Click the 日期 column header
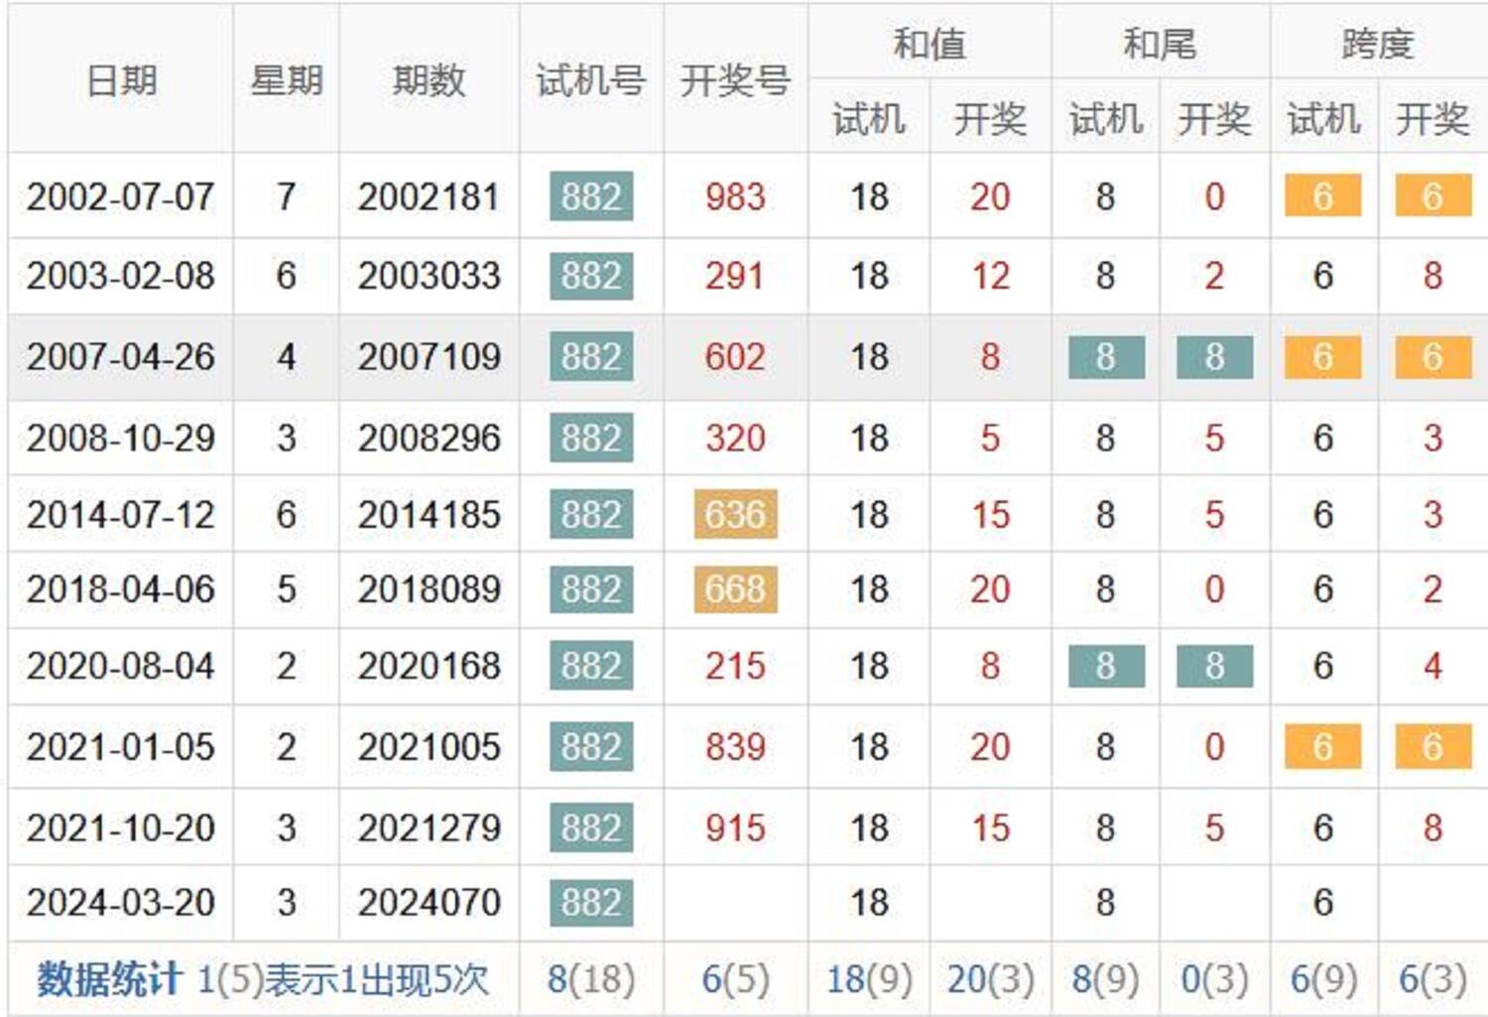Viewport: 1488px width, 1017px height. [x=121, y=80]
